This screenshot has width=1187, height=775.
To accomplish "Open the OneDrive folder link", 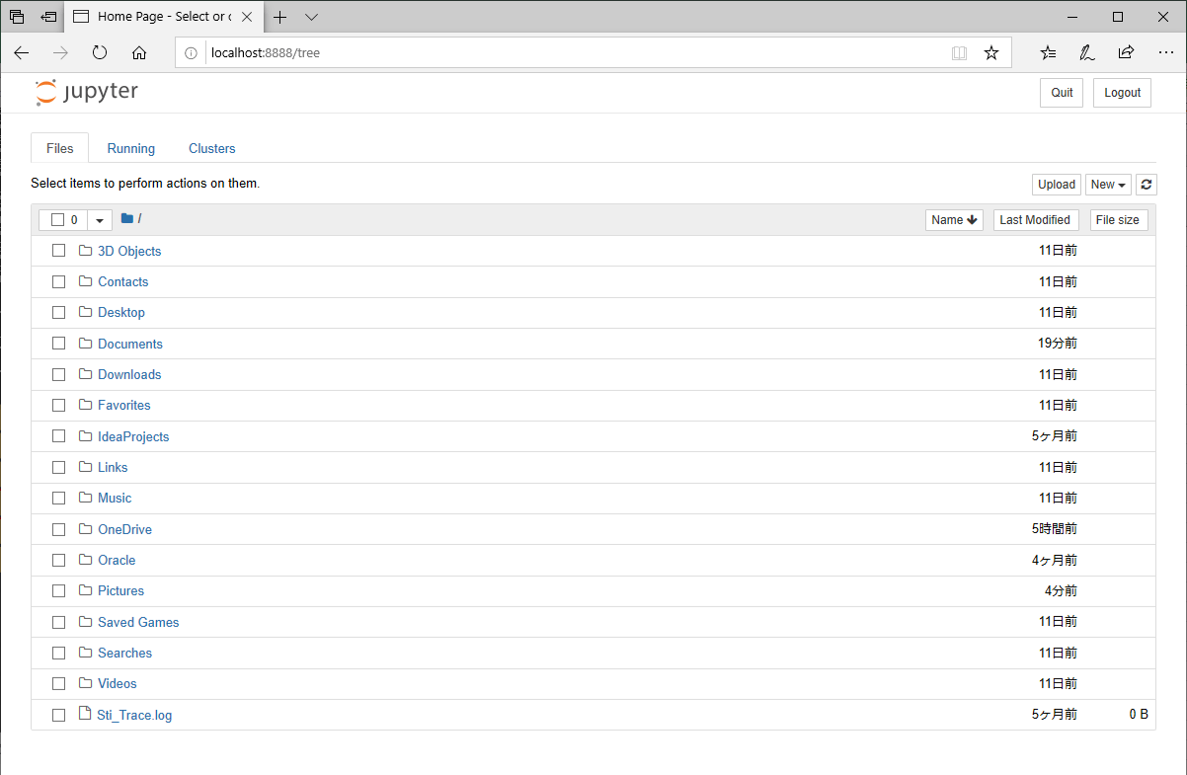I will pyautogui.click(x=124, y=529).
